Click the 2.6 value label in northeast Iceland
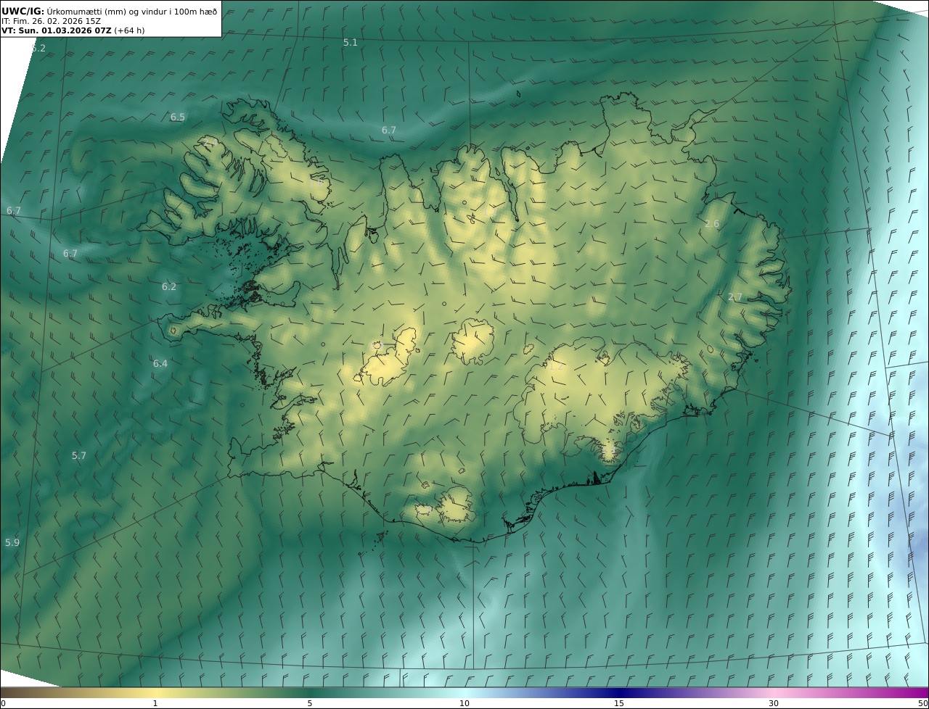This screenshot has width=929, height=709. coord(711,224)
